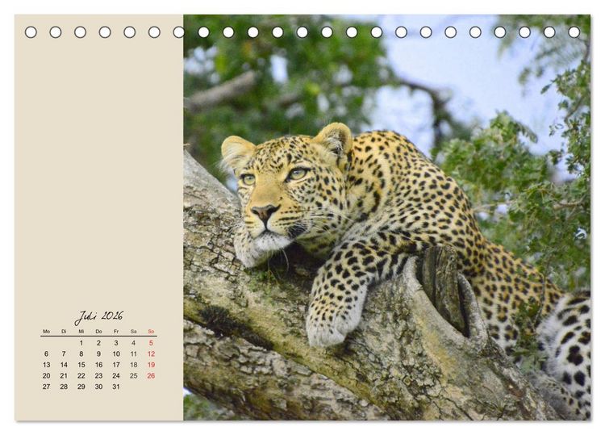Click calendar date 10

[116, 353]
